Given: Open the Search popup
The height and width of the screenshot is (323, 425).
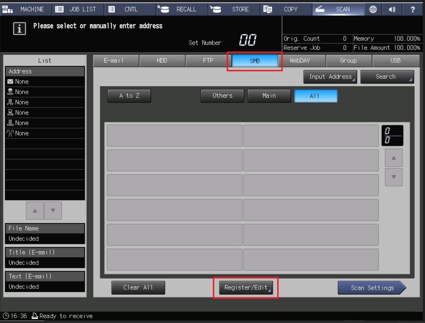Looking at the screenshot, I should [x=387, y=77].
